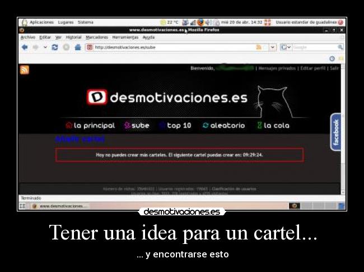
Task: Click the active workspace in the switcher
Action: 294,206
